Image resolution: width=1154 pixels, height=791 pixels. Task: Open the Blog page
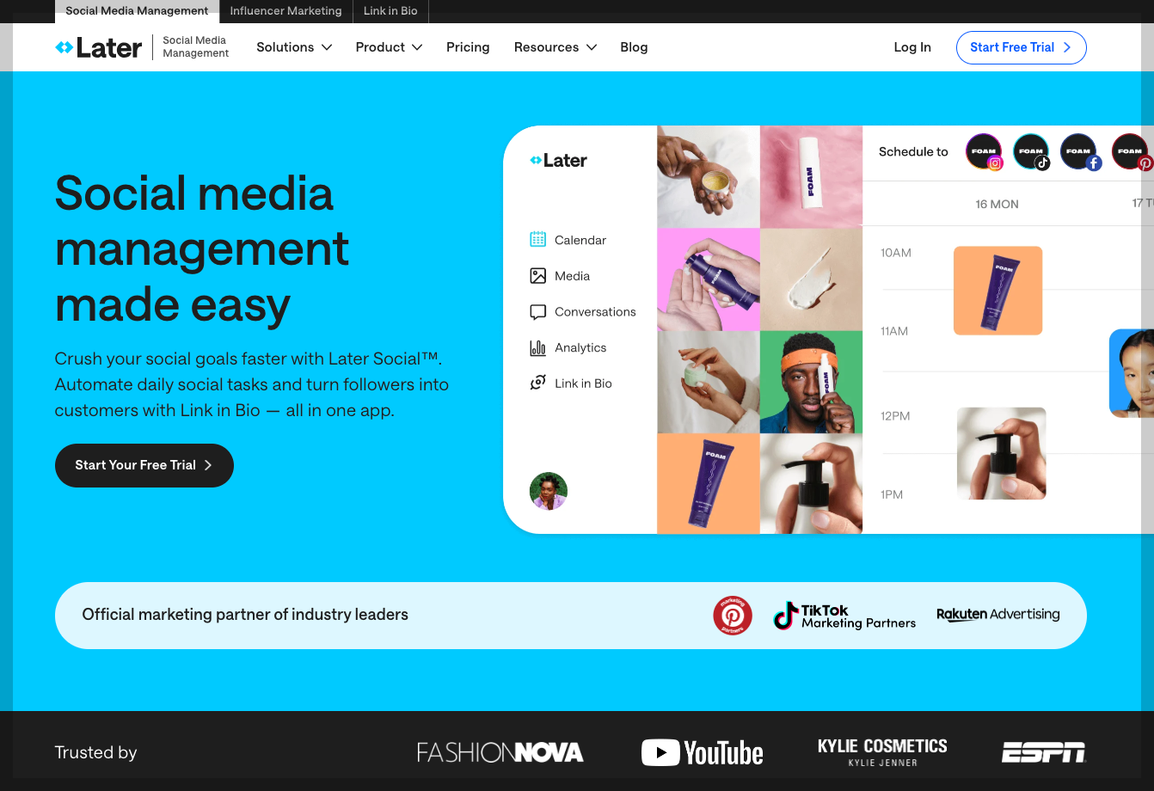(x=634, y=47)
